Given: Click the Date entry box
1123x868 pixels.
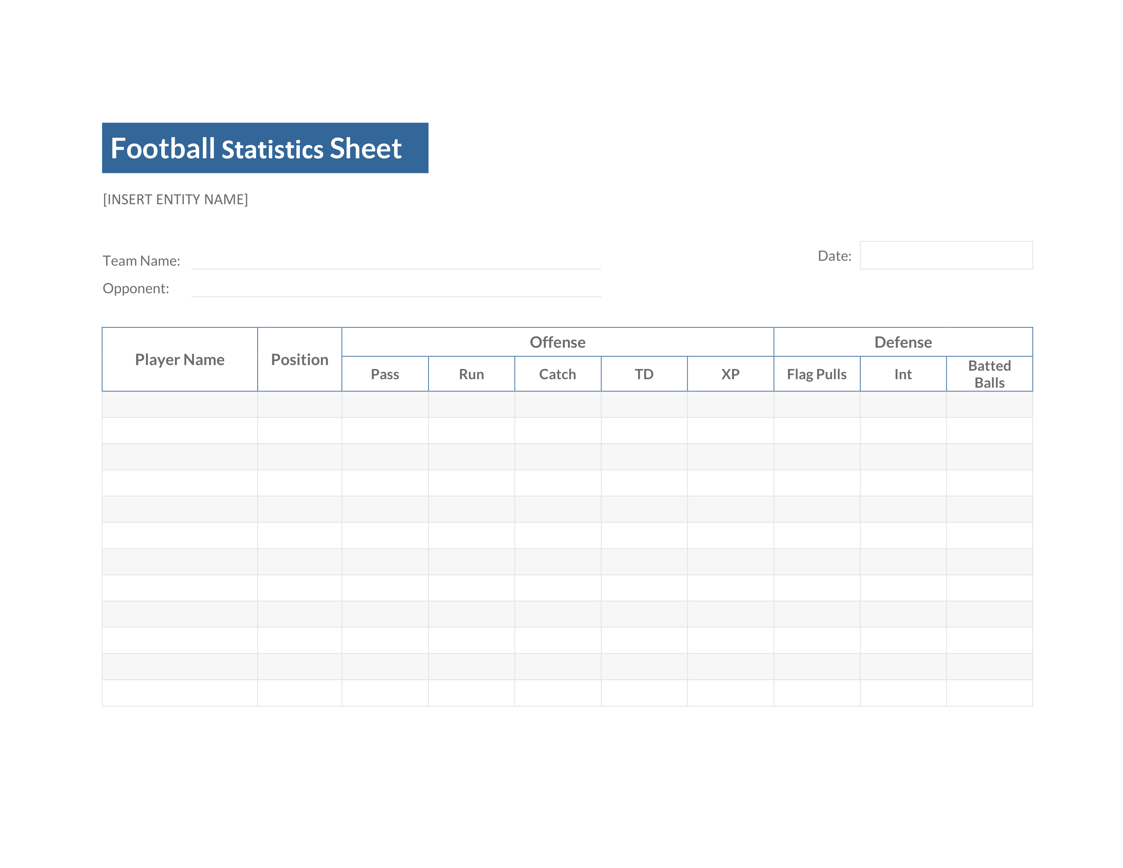Looking at the screenshot, I should tap(946, 255).
